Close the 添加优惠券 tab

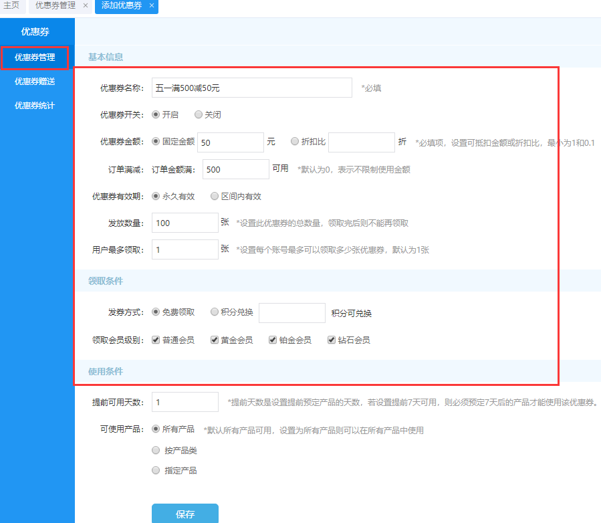152,5
